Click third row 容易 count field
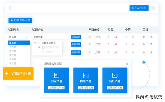Viewport: 165px width, 102px height. pos(110,52)
